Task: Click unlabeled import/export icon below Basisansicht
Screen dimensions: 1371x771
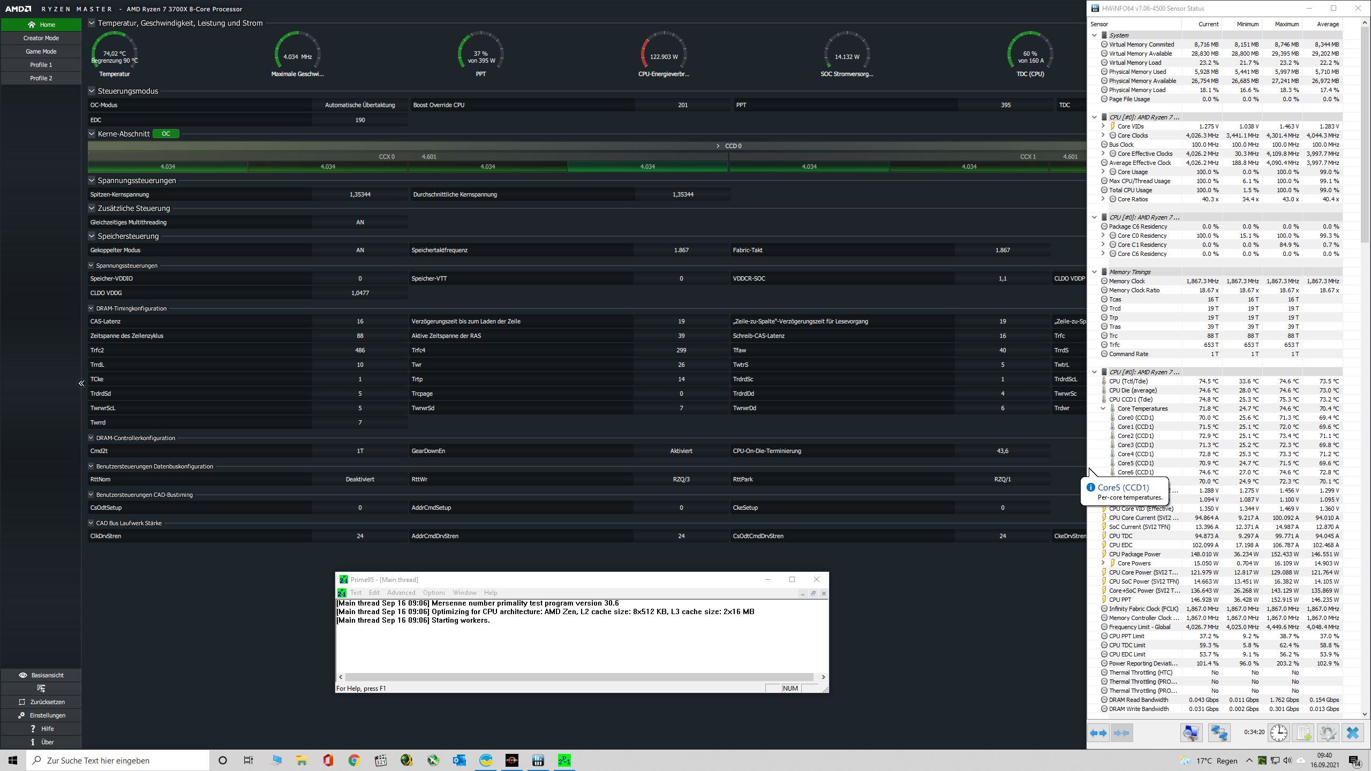Action: [x=41, y=689]
